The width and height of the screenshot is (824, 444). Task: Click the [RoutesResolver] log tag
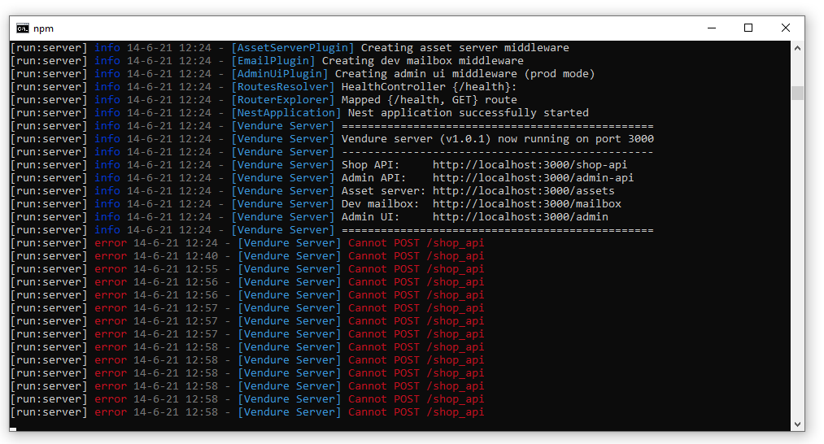[x=283, y=87]
